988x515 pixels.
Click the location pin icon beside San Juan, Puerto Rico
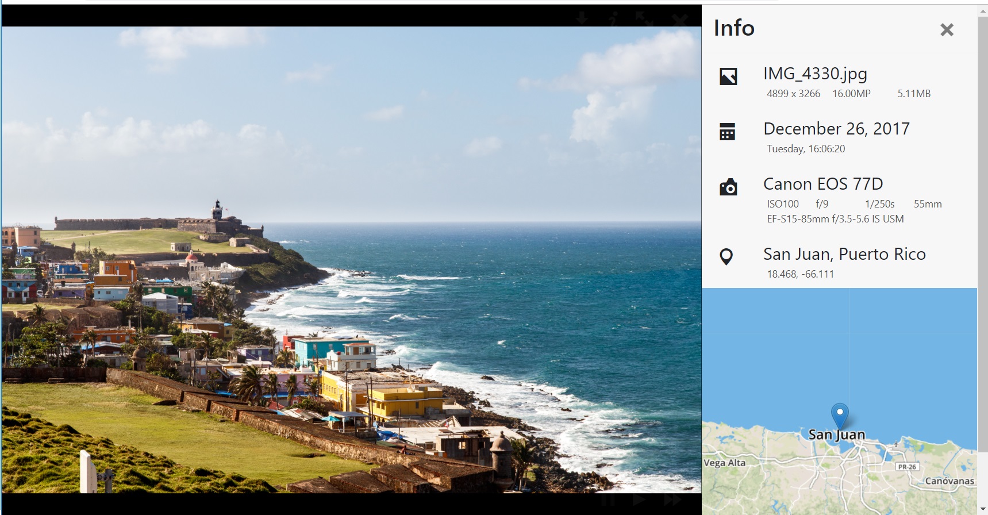(726, 256)
